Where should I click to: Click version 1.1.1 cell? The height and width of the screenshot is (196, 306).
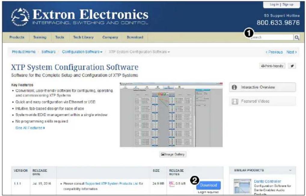click(x=17, y=183)
